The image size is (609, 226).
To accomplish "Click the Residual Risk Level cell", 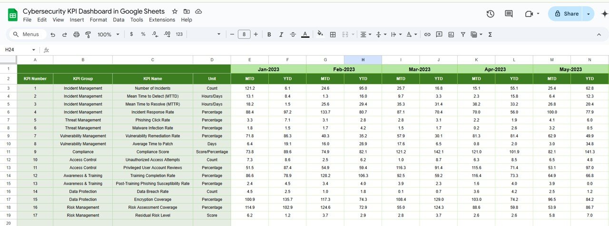I will coord(153,216).
